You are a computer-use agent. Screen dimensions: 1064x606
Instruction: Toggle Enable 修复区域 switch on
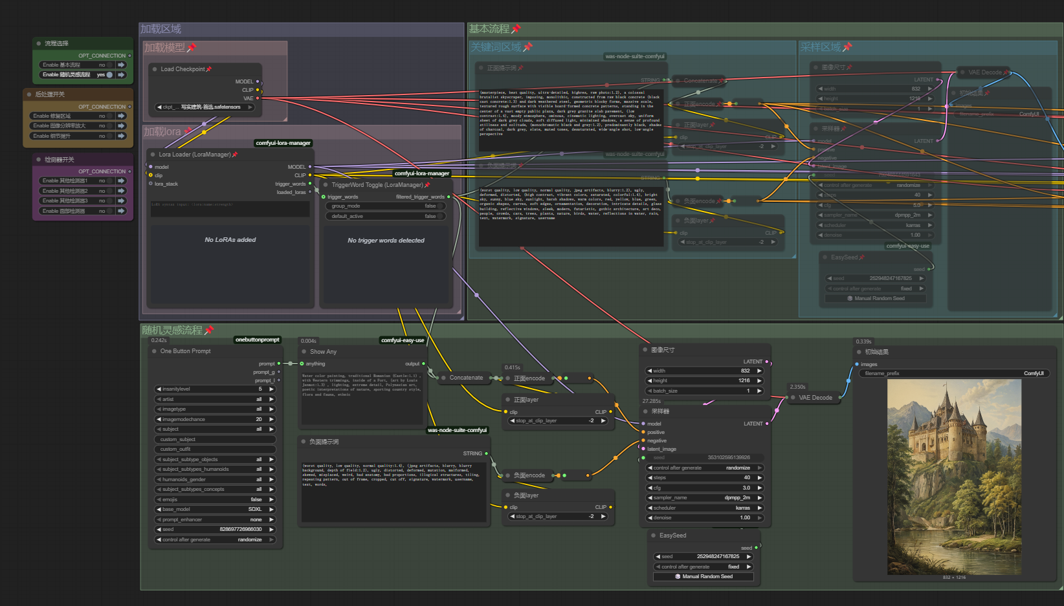click(x=109, y=116)
